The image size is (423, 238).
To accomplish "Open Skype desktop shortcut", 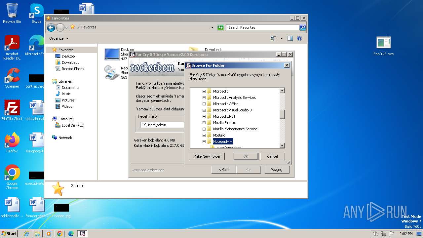I will pyautogui.click(x=37, y=13).
